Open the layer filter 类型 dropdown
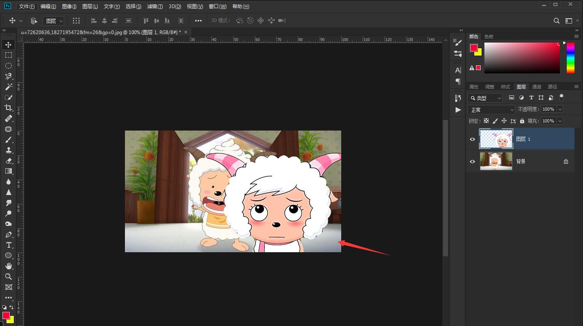 pyautogui.click(x=485, y=98)
